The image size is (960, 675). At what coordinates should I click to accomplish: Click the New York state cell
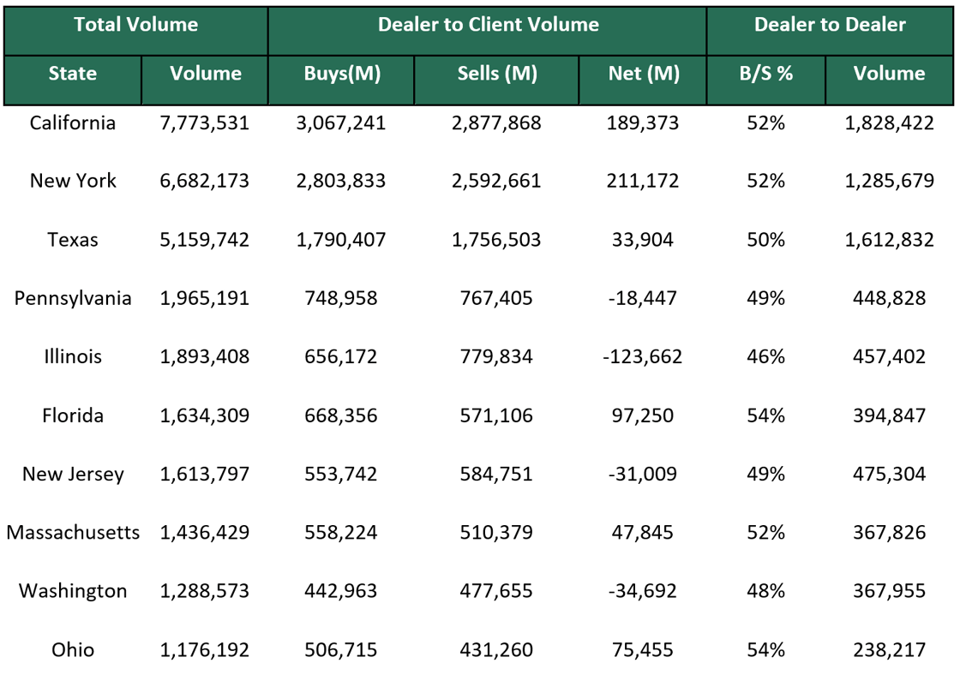[x=73, y=181]
